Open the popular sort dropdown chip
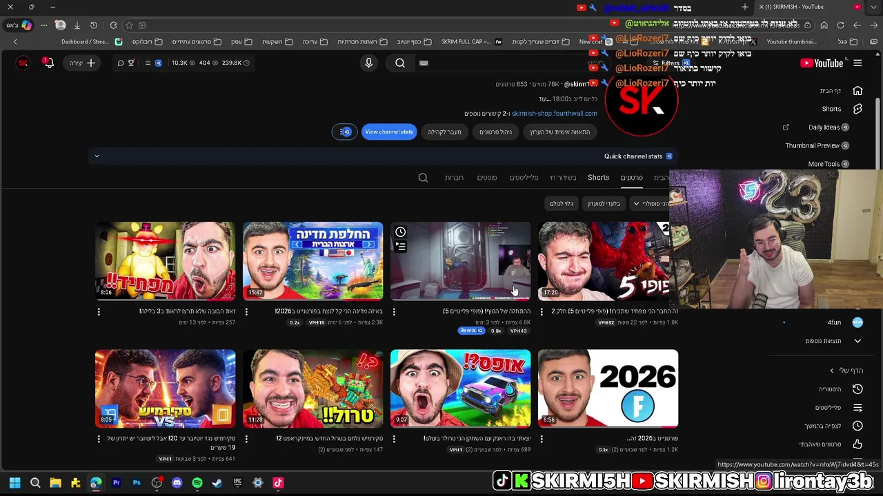 tap(650, 204)
